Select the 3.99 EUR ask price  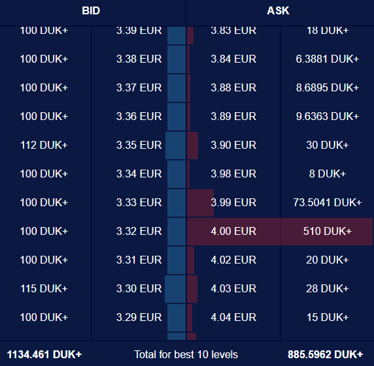pyautogui.click(x=233, y=202)
